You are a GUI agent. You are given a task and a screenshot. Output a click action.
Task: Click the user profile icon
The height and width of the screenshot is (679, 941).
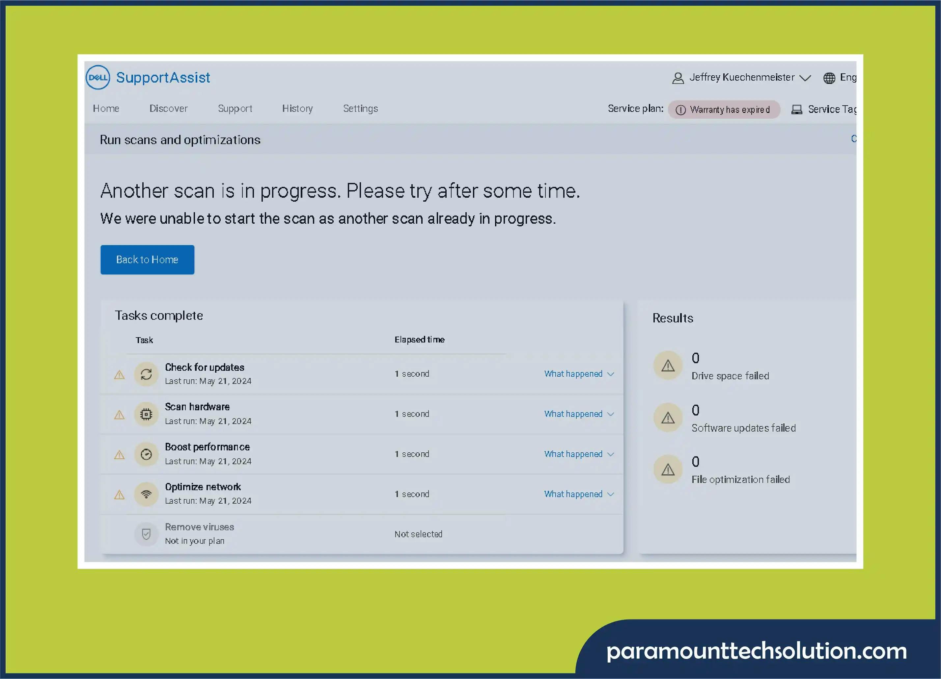tap(678, 78)
